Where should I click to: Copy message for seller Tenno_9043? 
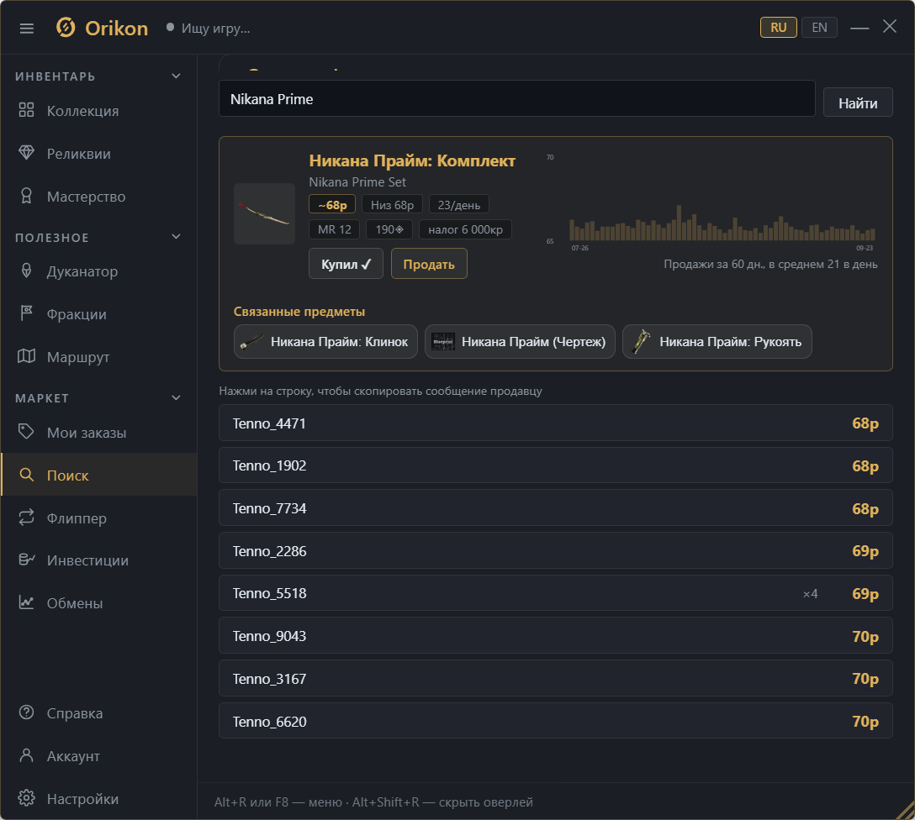[x=556, y=635]
